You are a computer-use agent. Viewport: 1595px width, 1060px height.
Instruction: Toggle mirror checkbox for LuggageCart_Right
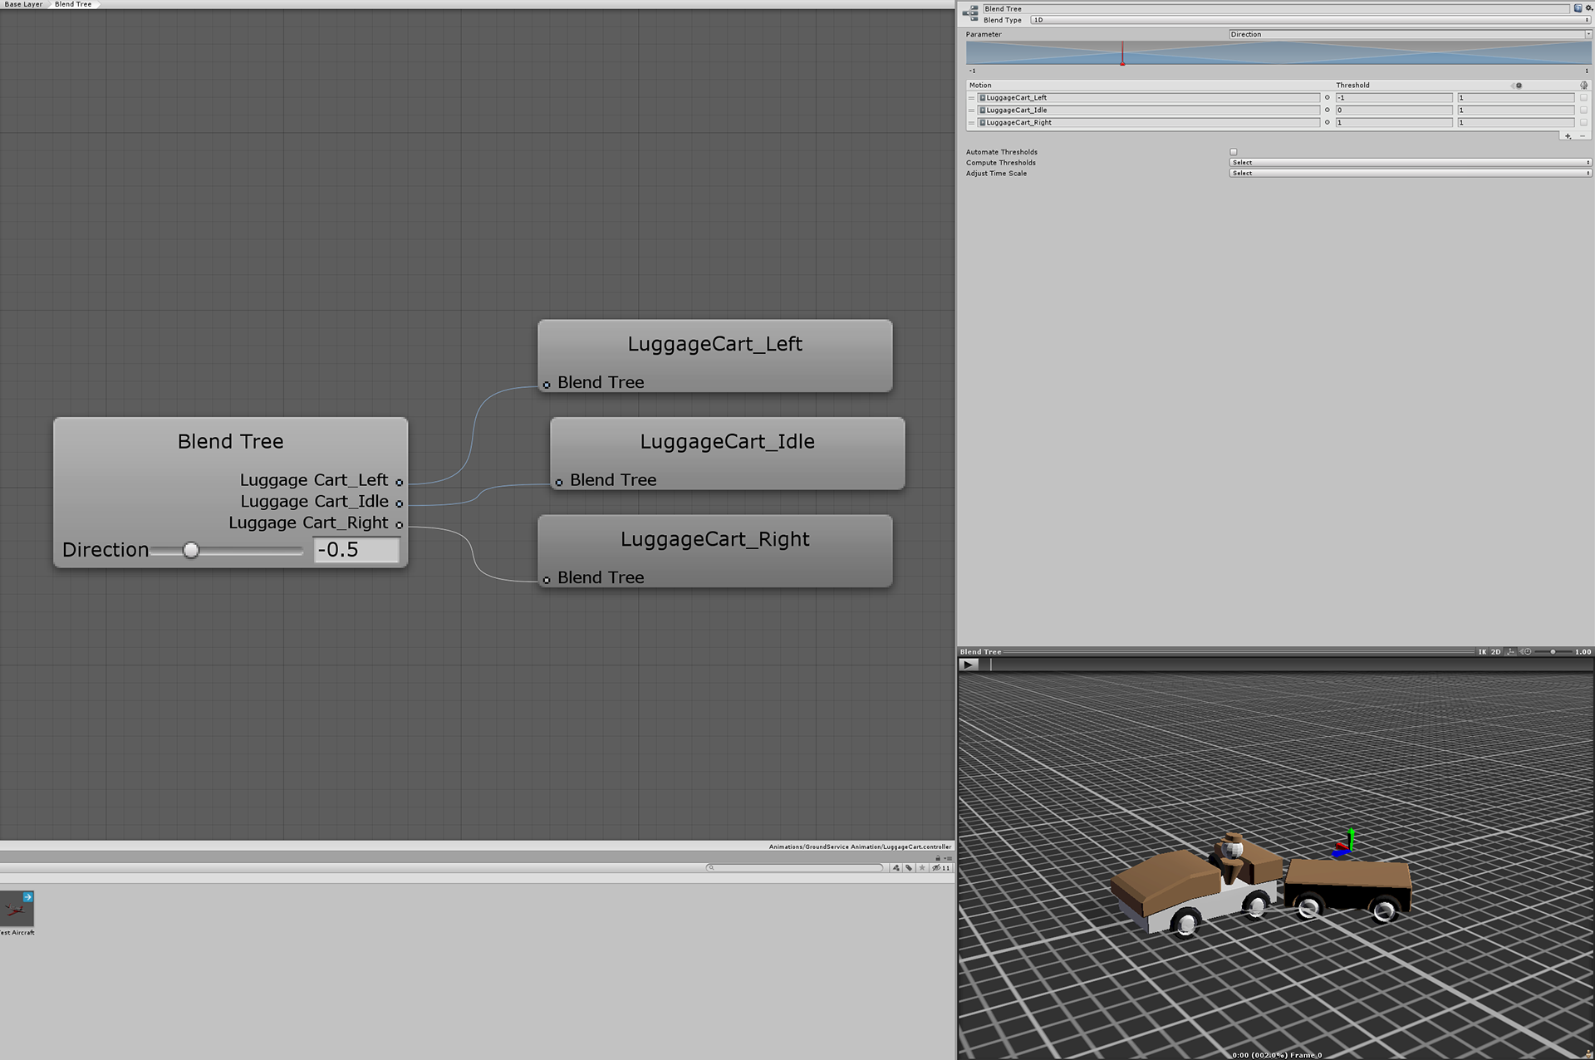(1583, 123)
